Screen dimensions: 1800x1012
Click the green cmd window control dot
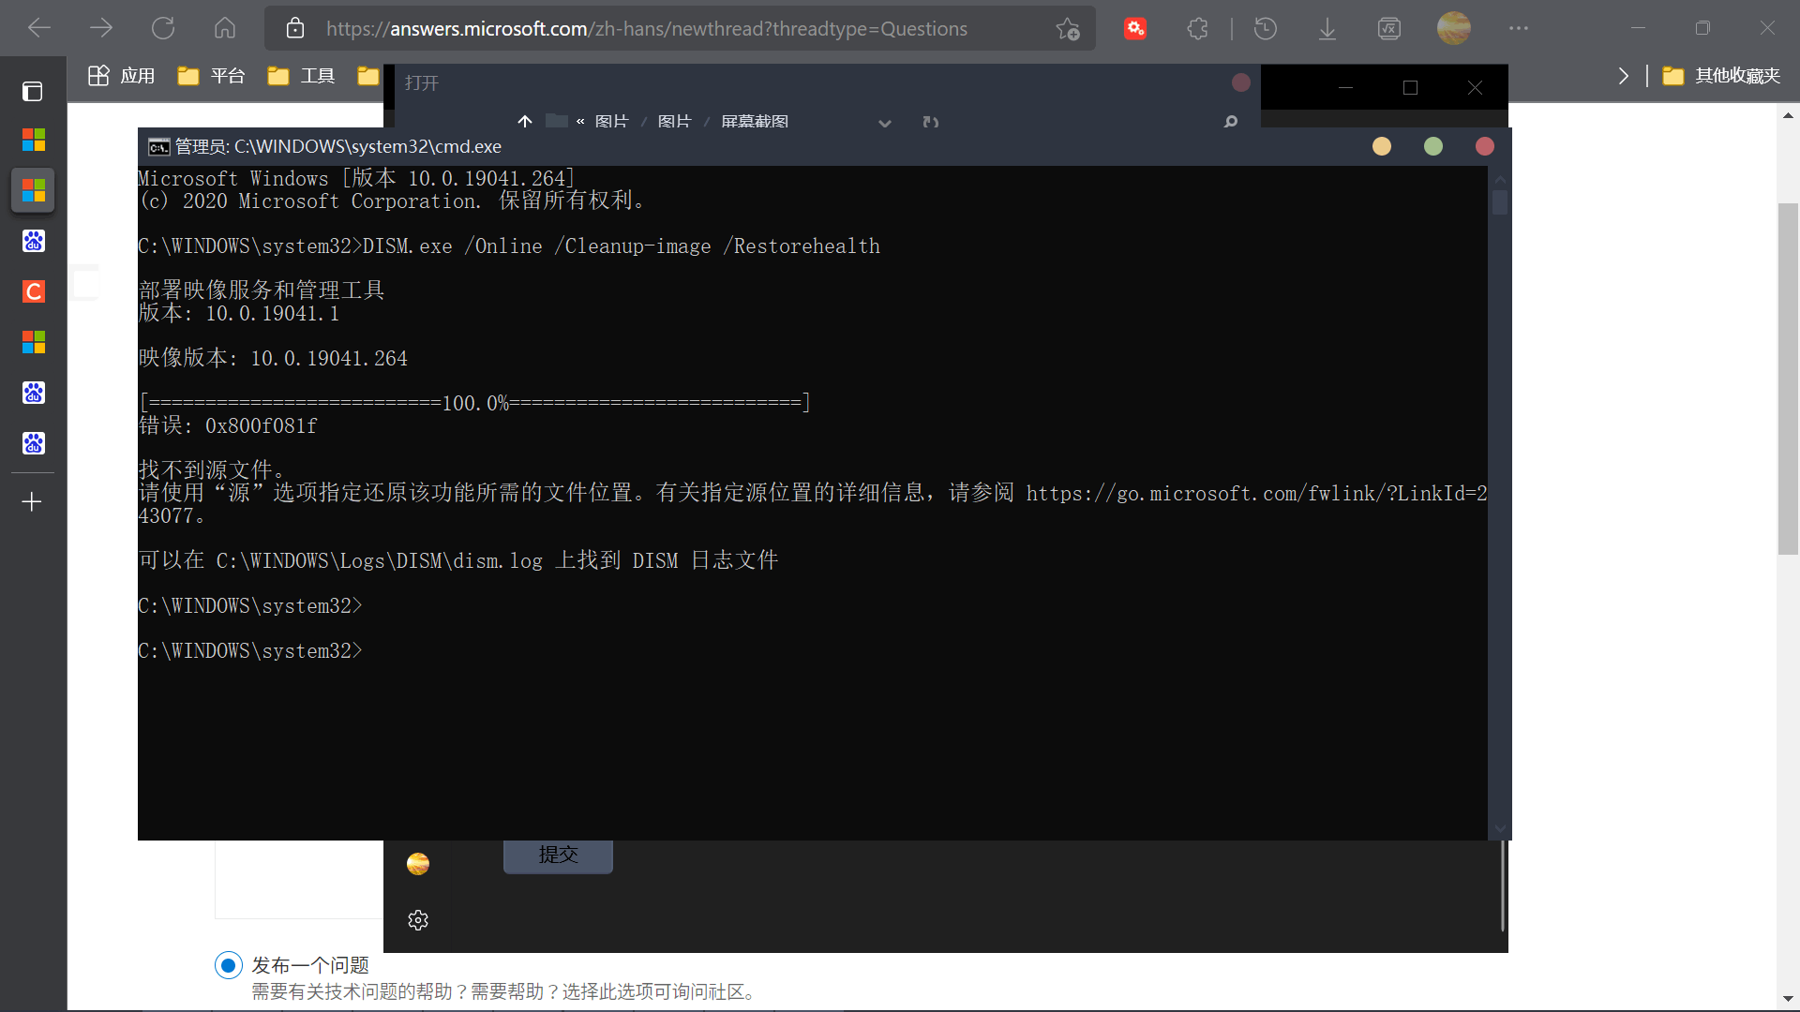click(x=1433, y=146)
